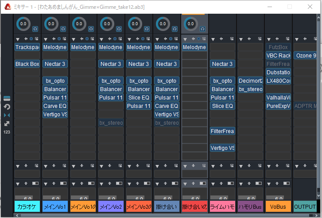Click insert copy icon on メインVo20 channel
The height and width of the screenshot is (218, 322).
pyautogui.click(x=148, y=38)
